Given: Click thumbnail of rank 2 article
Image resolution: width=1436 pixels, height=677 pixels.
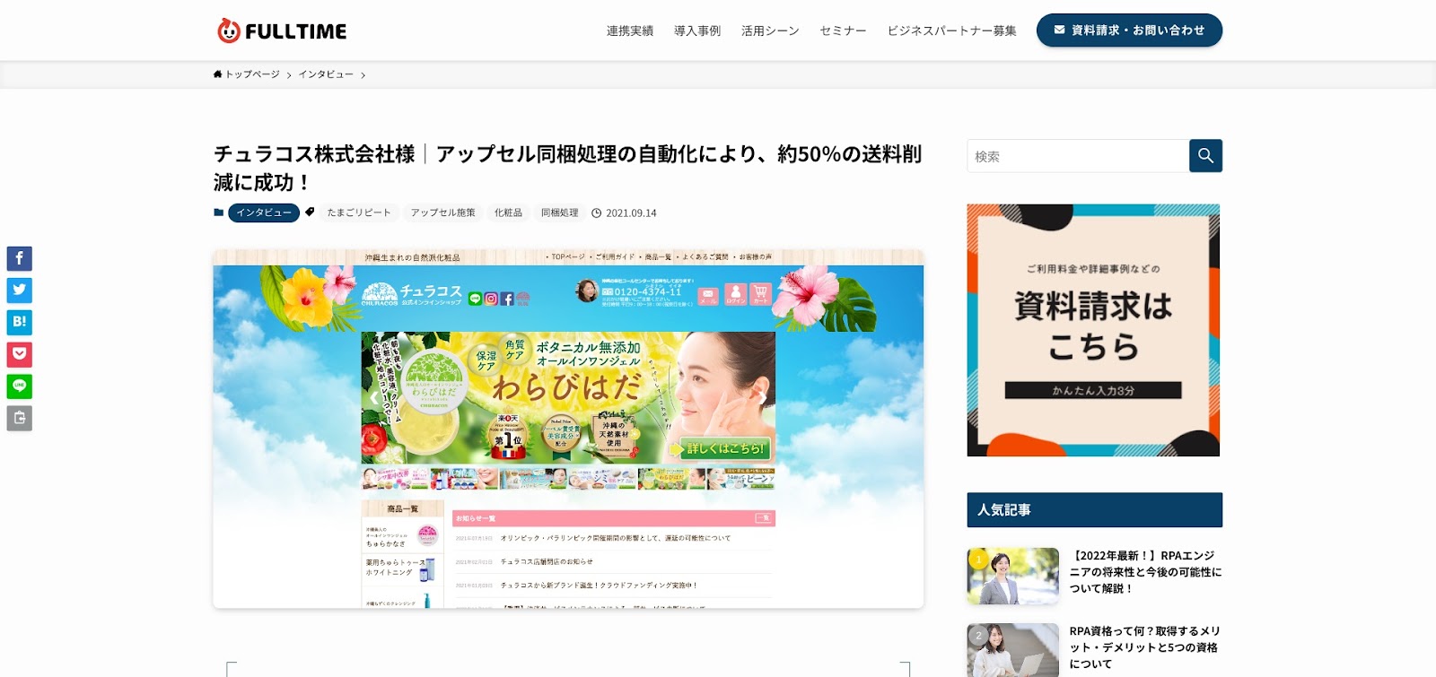Looking at the screenshot, I should point(1013,650).
